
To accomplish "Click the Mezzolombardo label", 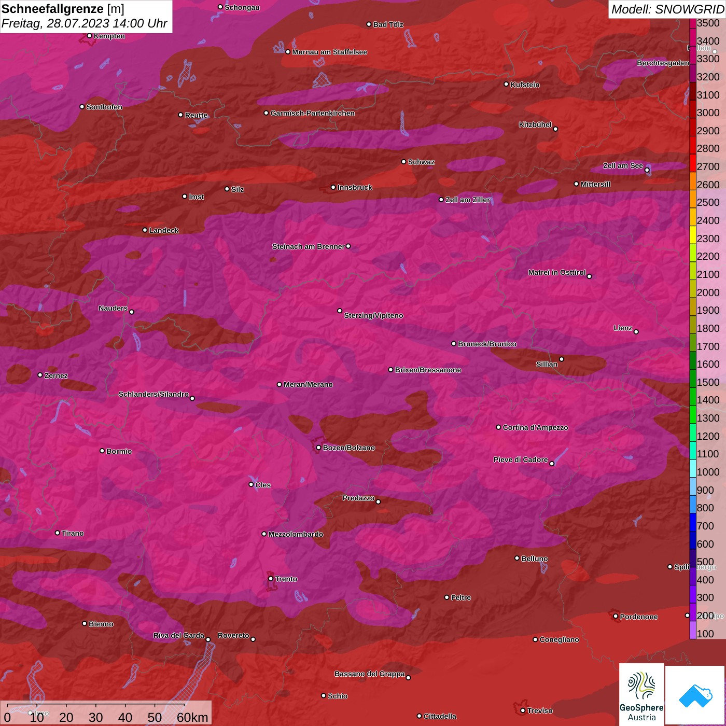I will [x=296, y=534].
